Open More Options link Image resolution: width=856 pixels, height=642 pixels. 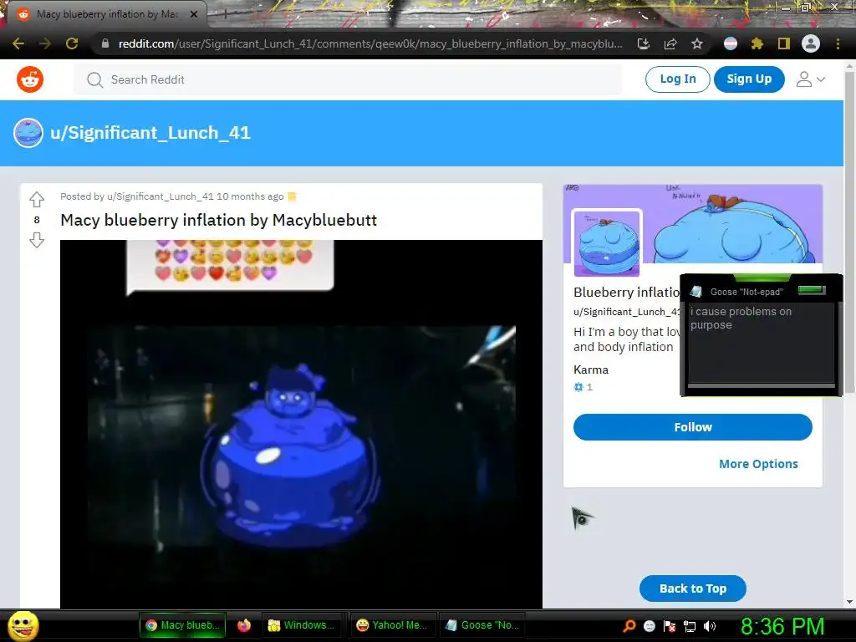758,463
